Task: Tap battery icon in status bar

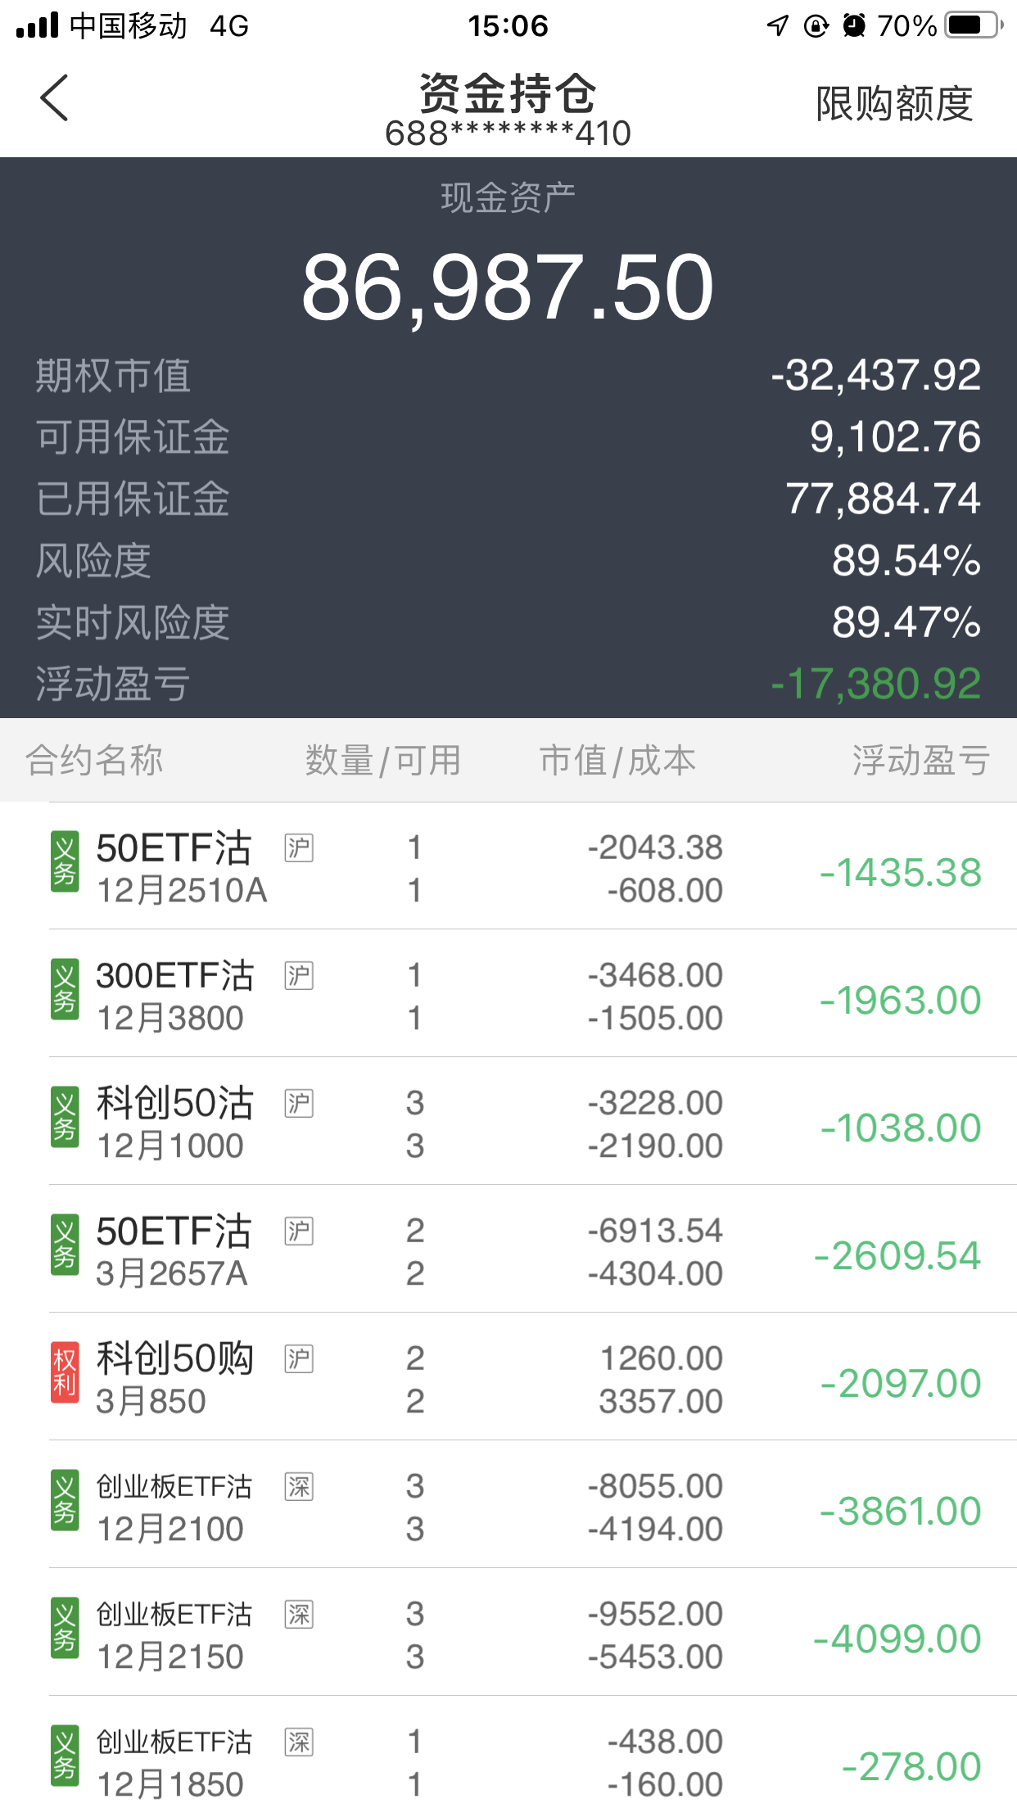Action: (x=974, y=25)
